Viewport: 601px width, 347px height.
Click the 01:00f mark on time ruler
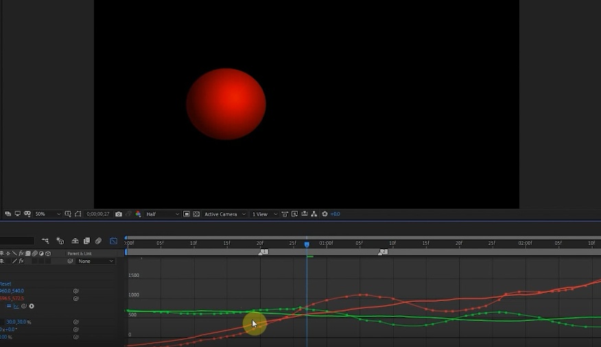[326, 243]
